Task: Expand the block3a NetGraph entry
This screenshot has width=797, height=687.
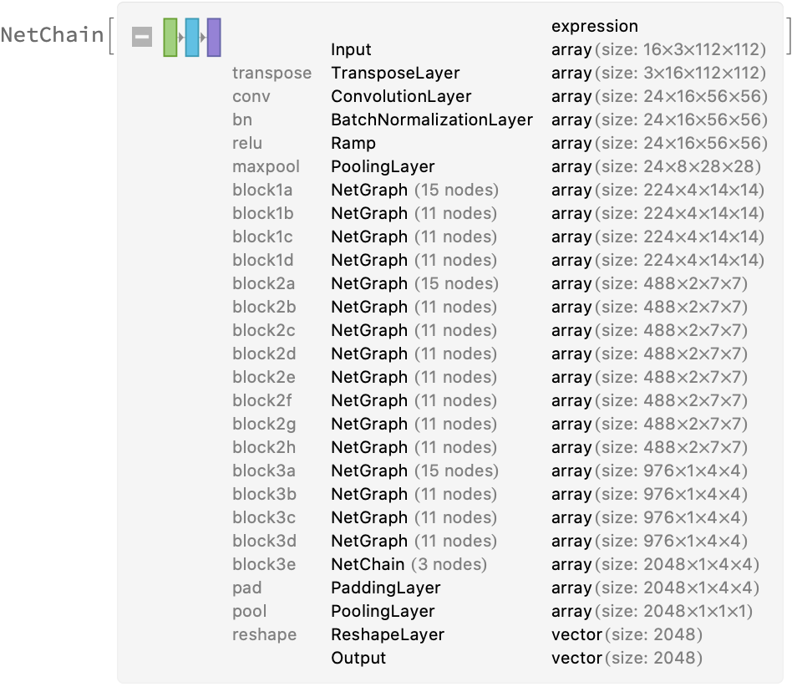Action: [x=414, y=471]
